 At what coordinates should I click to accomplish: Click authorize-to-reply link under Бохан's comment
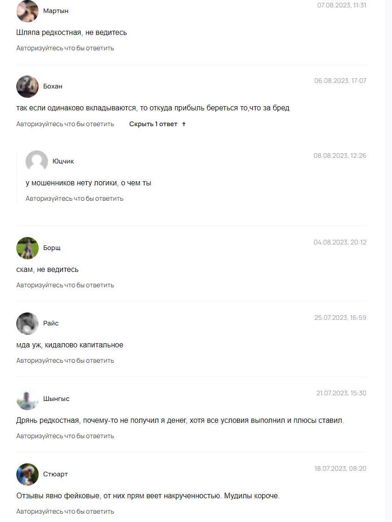(x=65, y=124)
